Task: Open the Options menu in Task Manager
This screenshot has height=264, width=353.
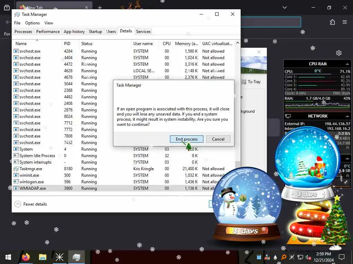Action: pyautogui.click(x=32, y=23)
